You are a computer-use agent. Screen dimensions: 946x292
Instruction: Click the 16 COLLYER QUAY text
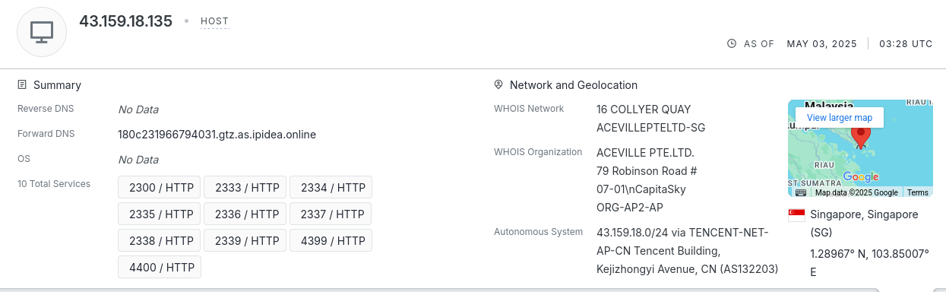(x=644, y=109)
